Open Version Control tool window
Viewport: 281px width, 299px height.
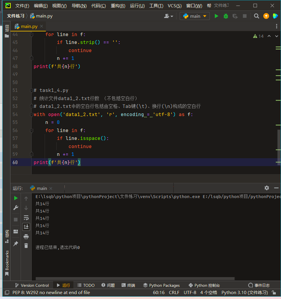click(x=32, y=285)
